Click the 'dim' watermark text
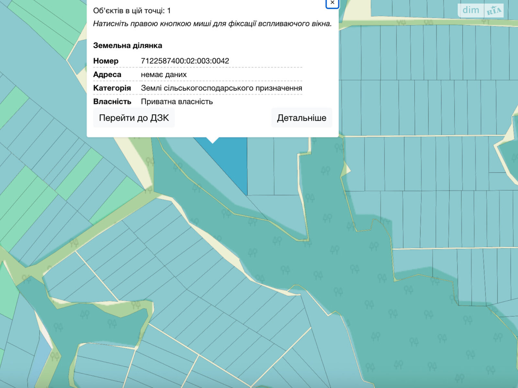Screen dimensions: 518x388 click(x=471, y=10)
